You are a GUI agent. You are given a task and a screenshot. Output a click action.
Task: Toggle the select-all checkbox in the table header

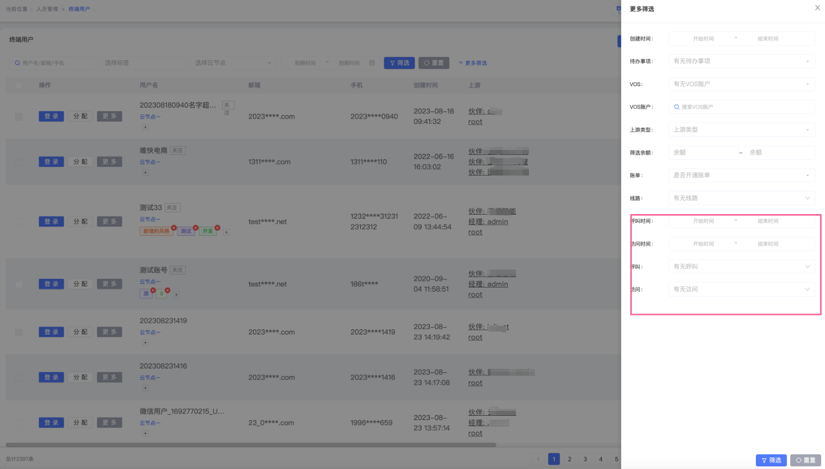click(19, 85)
